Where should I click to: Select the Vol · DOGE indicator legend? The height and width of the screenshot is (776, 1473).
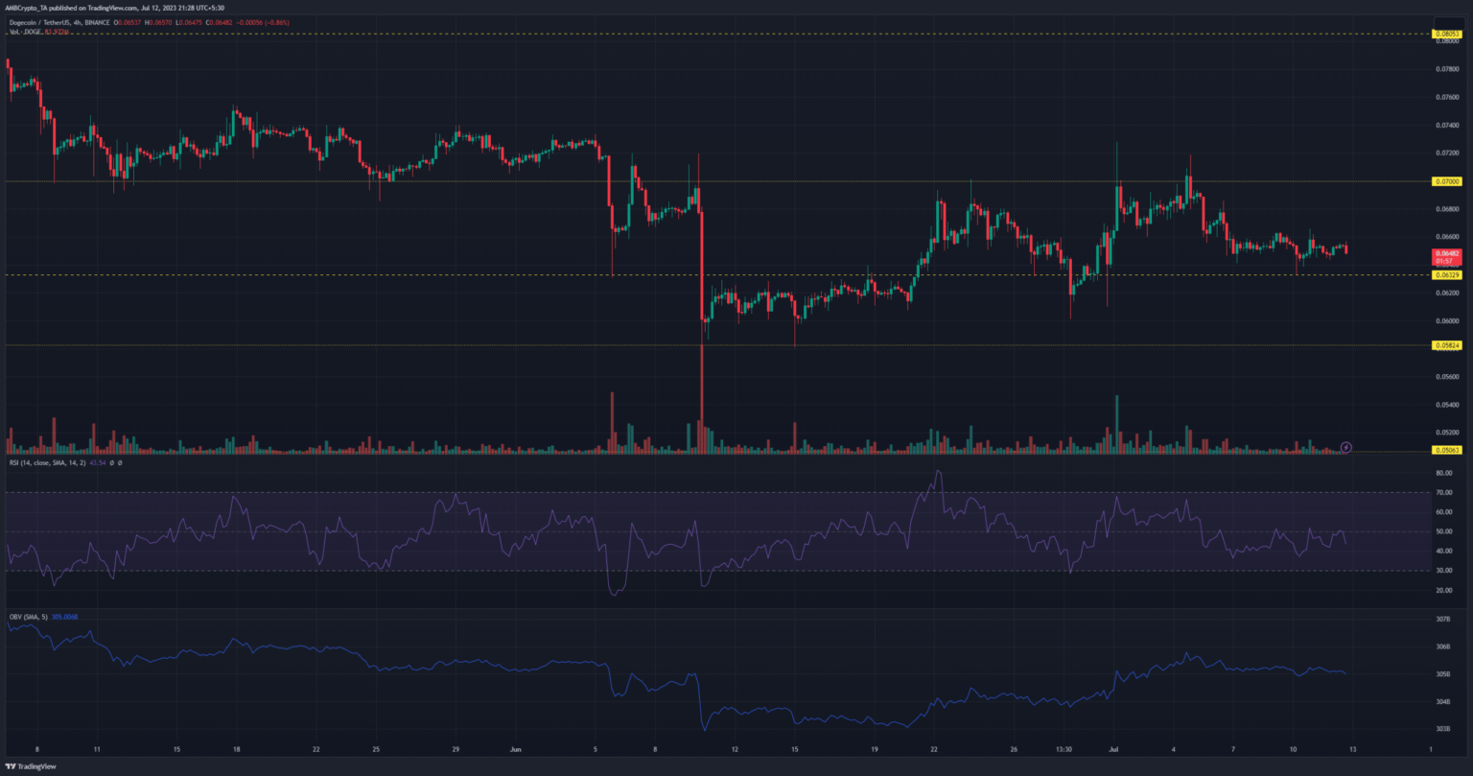pos(27,33)
